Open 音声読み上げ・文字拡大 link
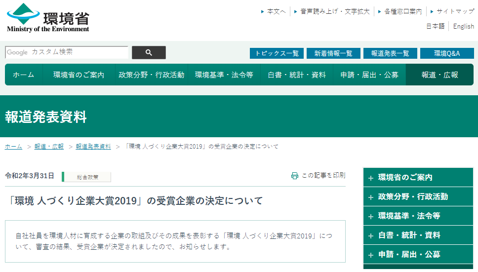 [x=335, y=11]
